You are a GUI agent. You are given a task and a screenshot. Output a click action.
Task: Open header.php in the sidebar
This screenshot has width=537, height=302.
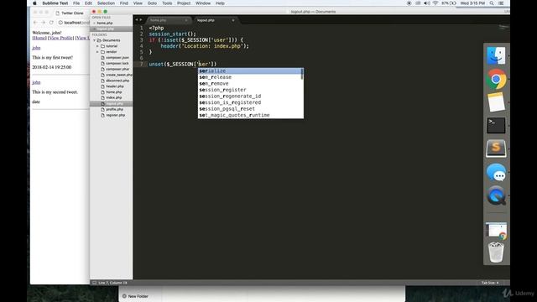coord(114,86)
